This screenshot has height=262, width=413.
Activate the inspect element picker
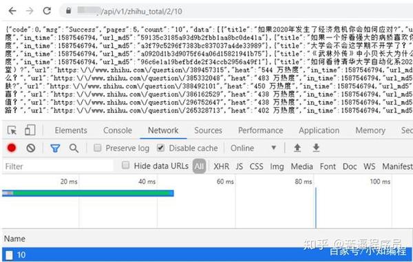coord(12,130)
